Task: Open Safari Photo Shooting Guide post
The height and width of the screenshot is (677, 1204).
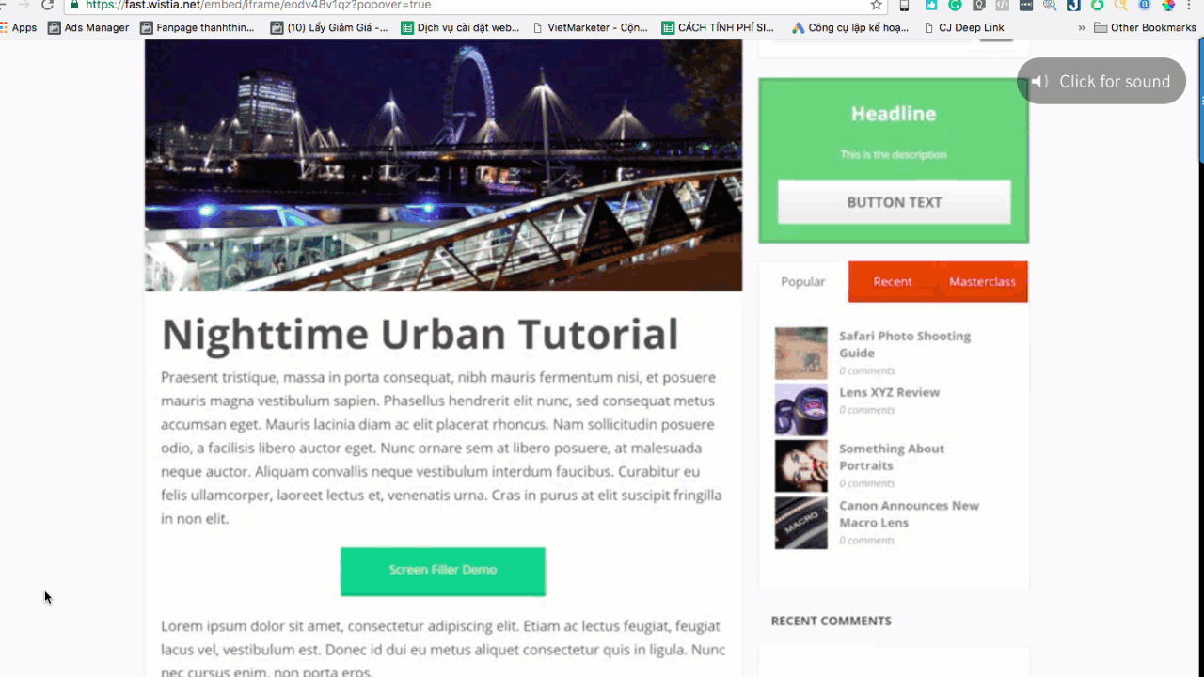Action: point(905,344)
